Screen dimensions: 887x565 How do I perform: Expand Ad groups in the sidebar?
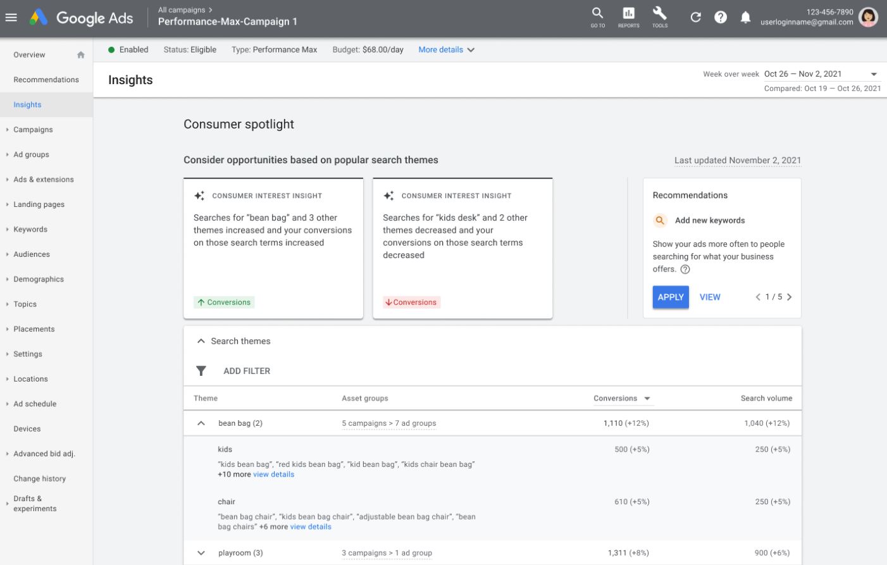7,154
